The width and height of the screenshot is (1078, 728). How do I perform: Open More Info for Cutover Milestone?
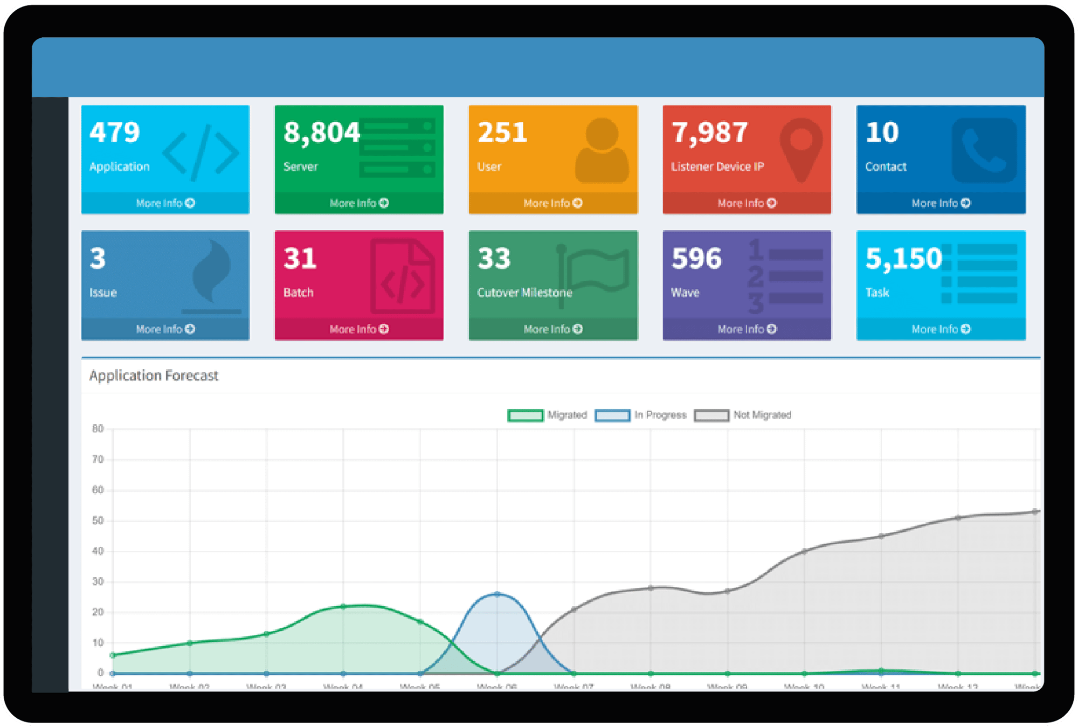[553, 329]
